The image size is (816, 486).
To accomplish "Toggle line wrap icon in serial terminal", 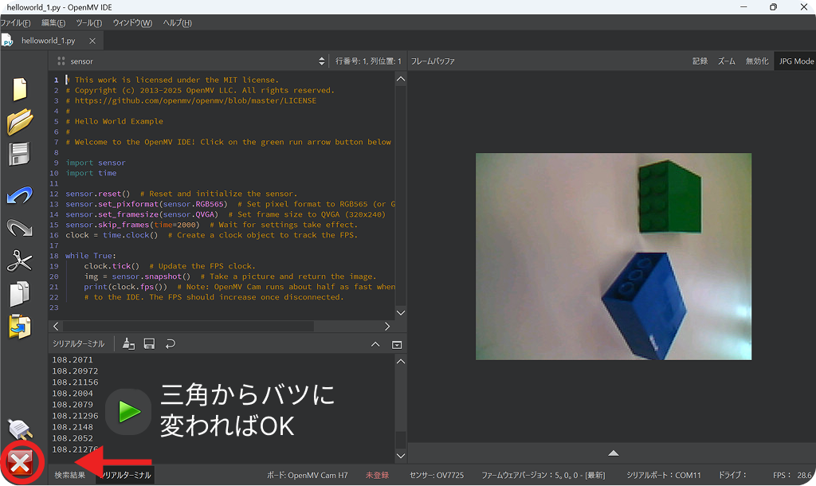I will click(171, 344).
